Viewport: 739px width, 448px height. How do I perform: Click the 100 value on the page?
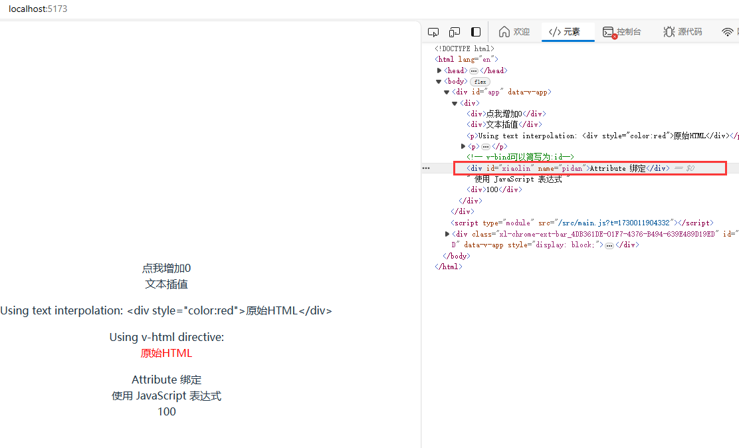click(x=166, y=411)
